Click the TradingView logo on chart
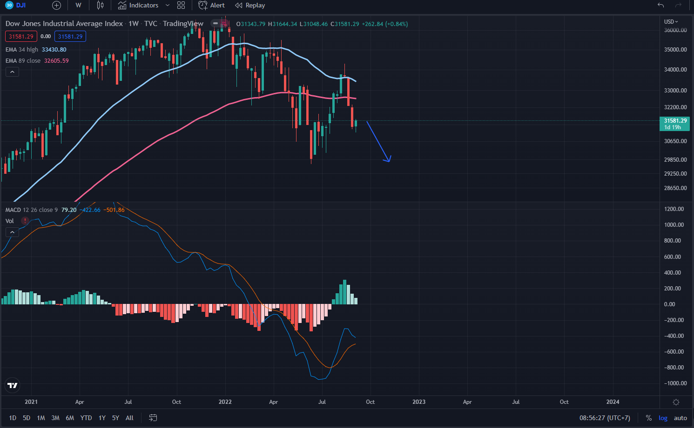 [13, 385]
